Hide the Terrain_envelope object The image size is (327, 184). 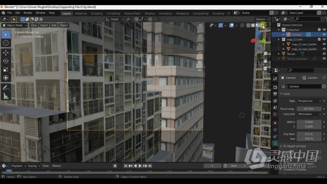[x=324, y=59]
